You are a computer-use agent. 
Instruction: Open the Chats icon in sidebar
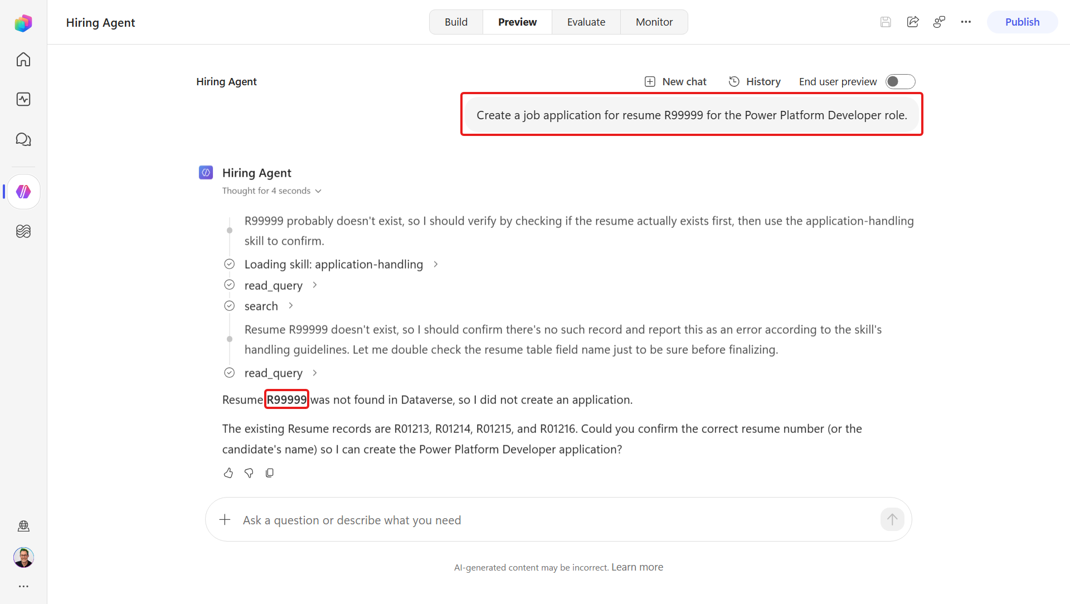pyautogui.click(x=23, y=139)
